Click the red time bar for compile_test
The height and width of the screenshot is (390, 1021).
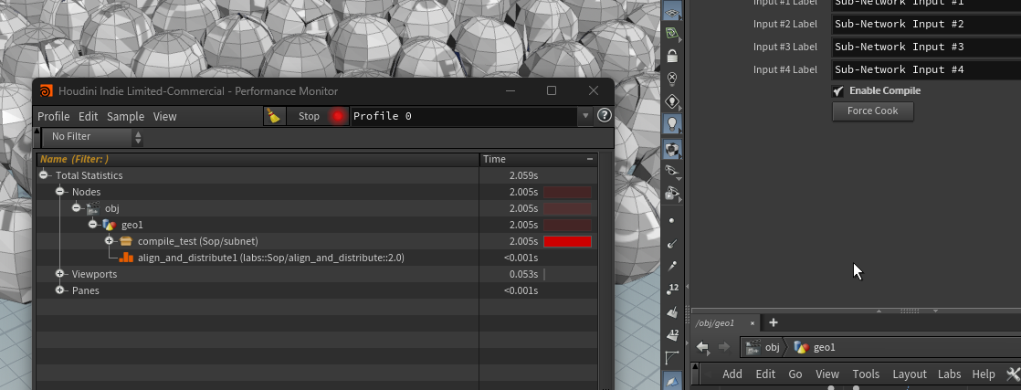tap(567, 241)
